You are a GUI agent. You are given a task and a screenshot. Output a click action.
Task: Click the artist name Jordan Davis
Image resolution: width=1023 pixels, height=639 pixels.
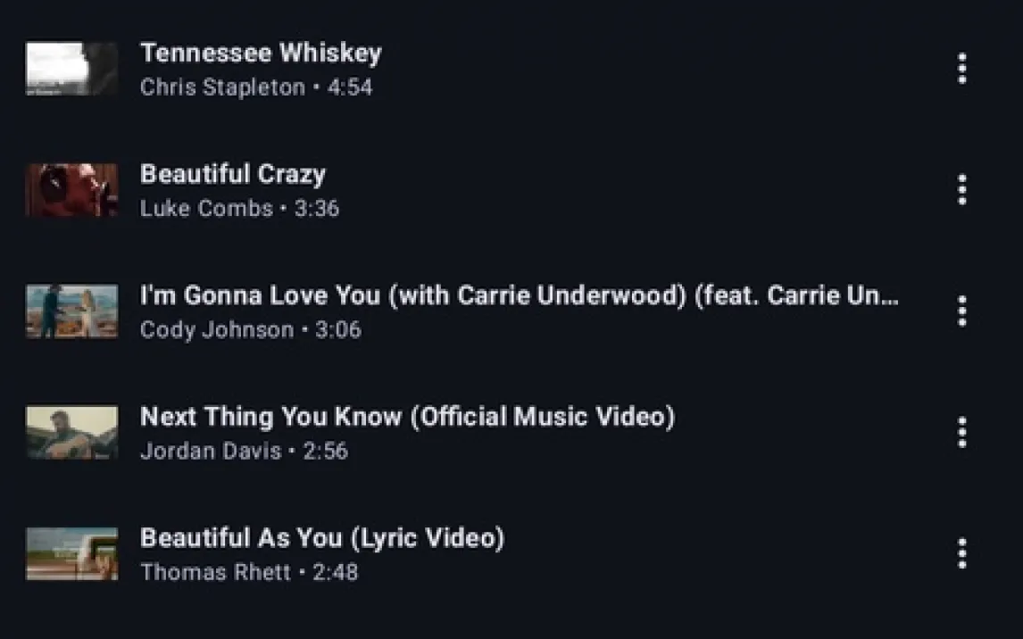tap(211, 452)
